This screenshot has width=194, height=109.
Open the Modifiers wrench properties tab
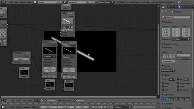coord(187,7)
